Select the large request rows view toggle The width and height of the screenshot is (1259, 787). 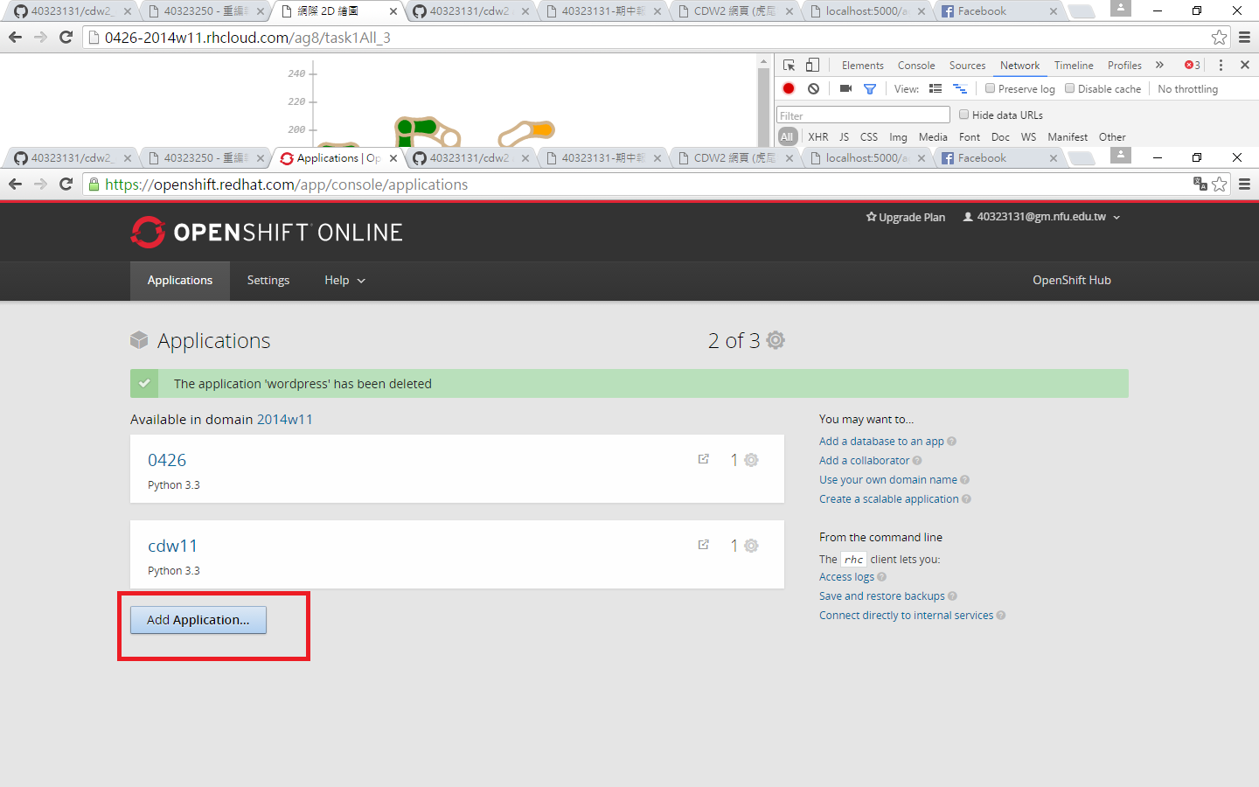tap(936, 88)
